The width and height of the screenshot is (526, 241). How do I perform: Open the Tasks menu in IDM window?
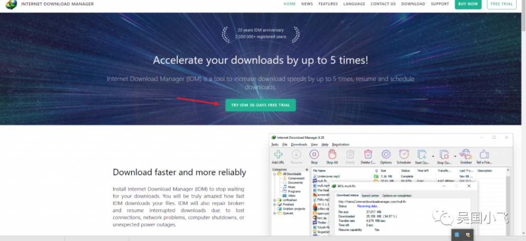tap(275, 144)
